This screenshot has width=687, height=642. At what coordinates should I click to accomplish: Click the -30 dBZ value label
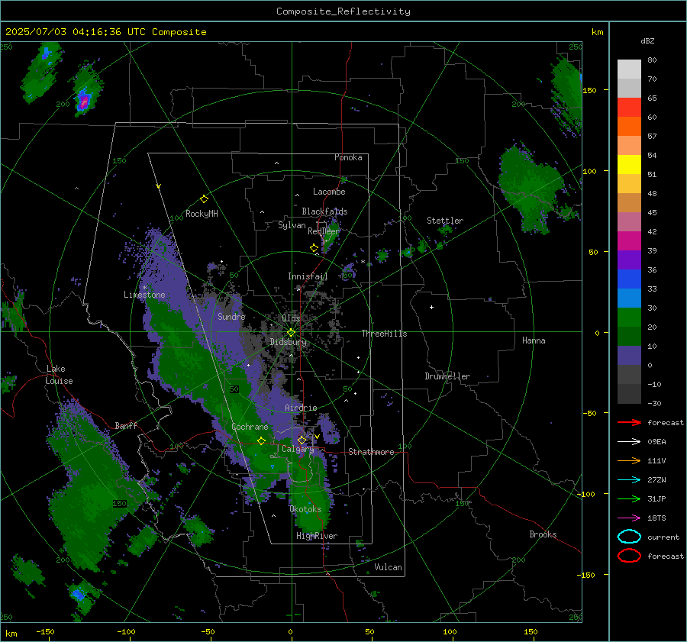pos(654,403)
